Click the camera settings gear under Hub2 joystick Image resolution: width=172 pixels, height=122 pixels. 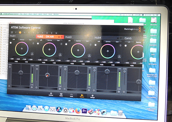pos(60,89)
